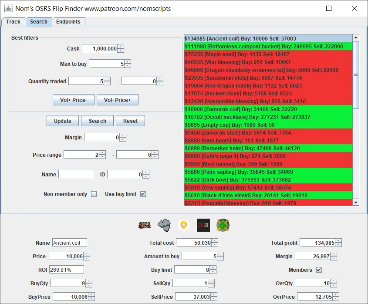
Task: Open the Endpoints tab
Action: pyautogui.click(x=68, y=22)
